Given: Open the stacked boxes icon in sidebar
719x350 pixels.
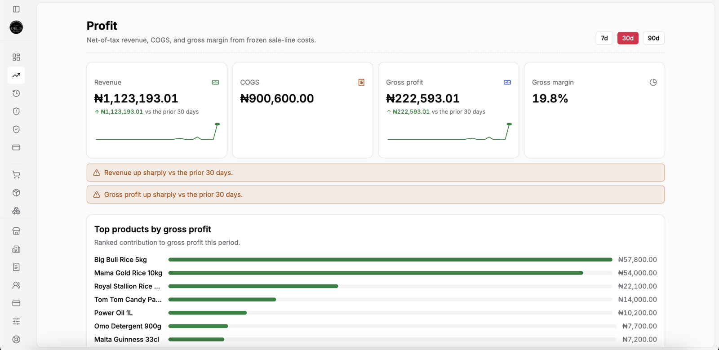Looking at the screenshot, I should click(16, 211).
